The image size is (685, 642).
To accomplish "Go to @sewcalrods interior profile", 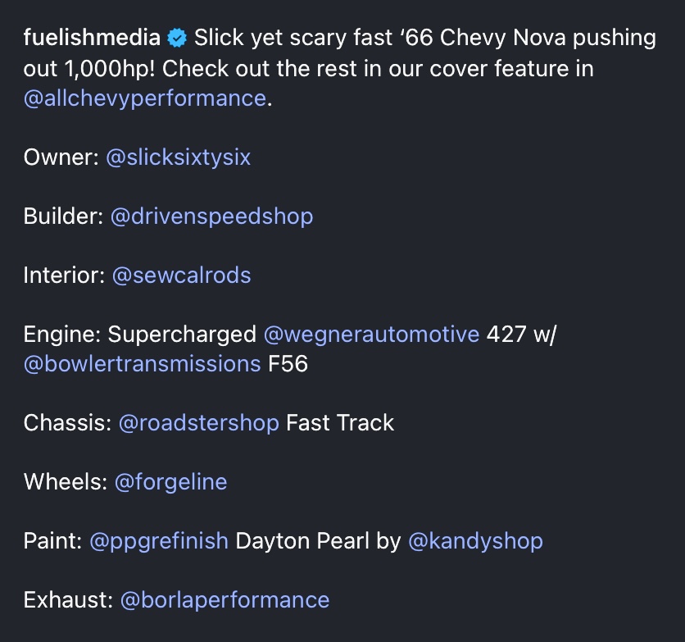I will [x=182, y=275].
